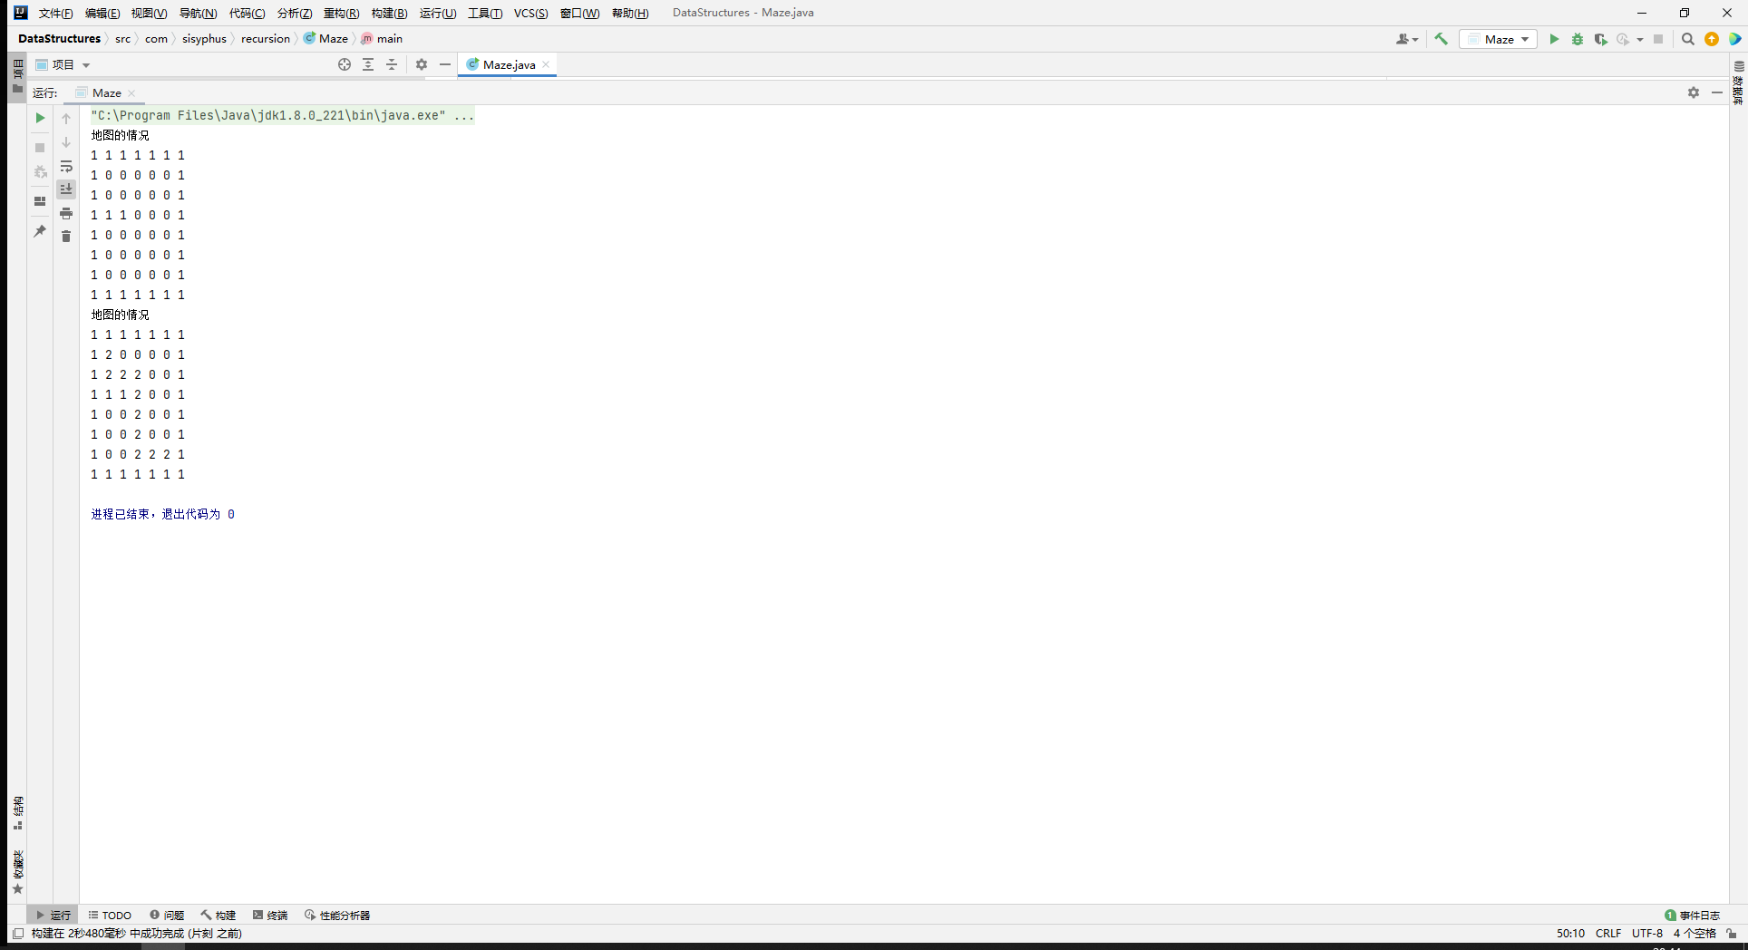
Task: Toggle the 性能分析器 tool window button
Action: [x=337, y=915]
